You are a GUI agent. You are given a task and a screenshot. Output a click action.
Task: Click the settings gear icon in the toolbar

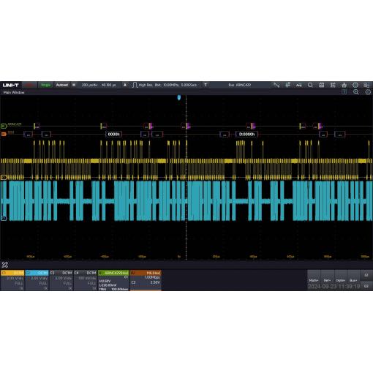(x=355, y=85)
